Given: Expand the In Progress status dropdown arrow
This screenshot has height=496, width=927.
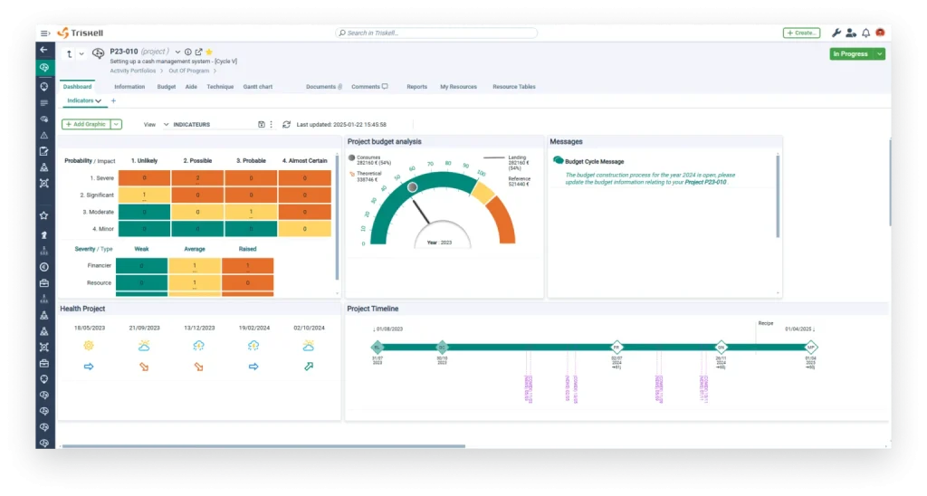Looking at the screenshot, I should pyautogui.click(x=880, y=54).
